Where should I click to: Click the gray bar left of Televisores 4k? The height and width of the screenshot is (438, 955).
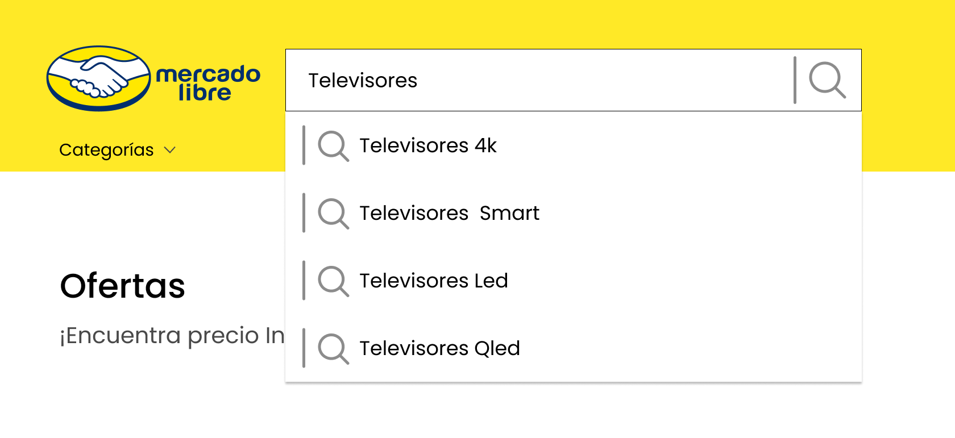click(x=304, y=145)
